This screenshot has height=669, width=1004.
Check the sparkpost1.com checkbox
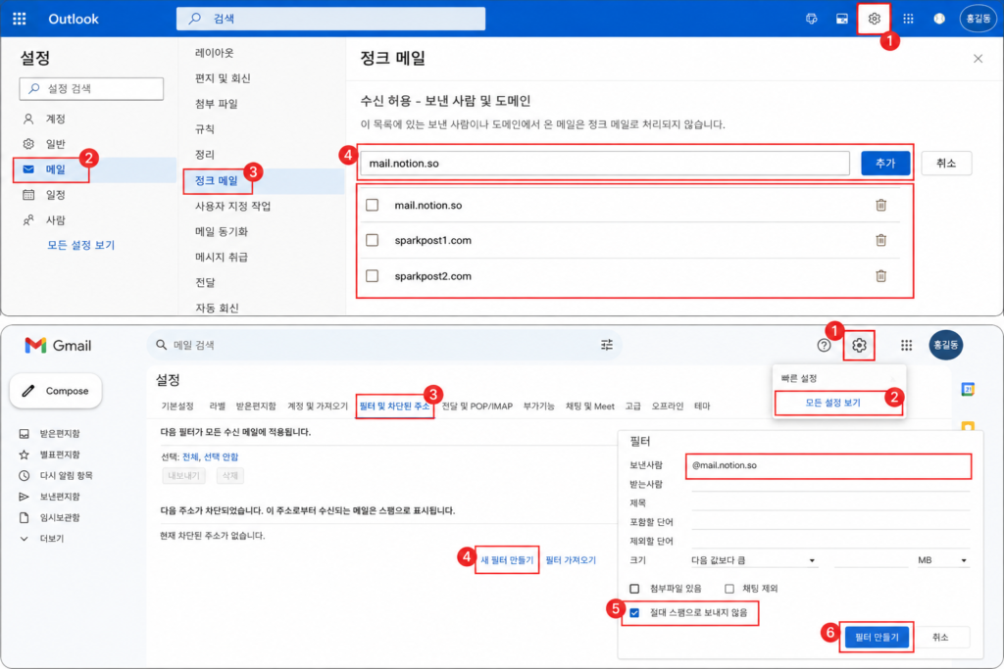[x=372, y=240]
